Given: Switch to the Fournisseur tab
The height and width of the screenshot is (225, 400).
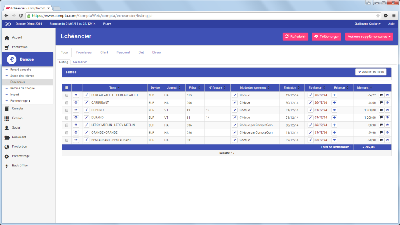Looking at the screenshot, I should point(84,52).
